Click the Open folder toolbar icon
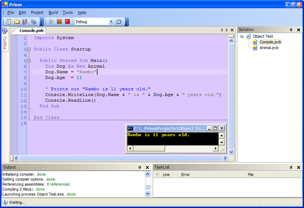304x208 pixels. pos(17,22)
